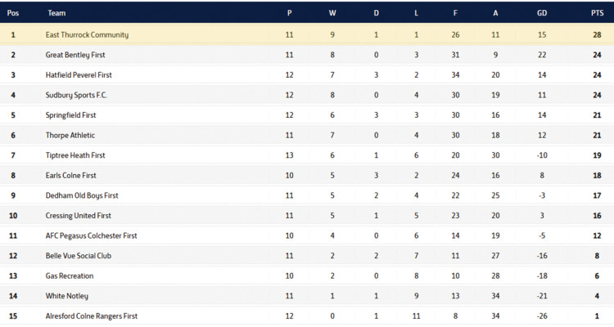
Task: Open the East Thurrock Community team link
Action: (x=87, y=34)
